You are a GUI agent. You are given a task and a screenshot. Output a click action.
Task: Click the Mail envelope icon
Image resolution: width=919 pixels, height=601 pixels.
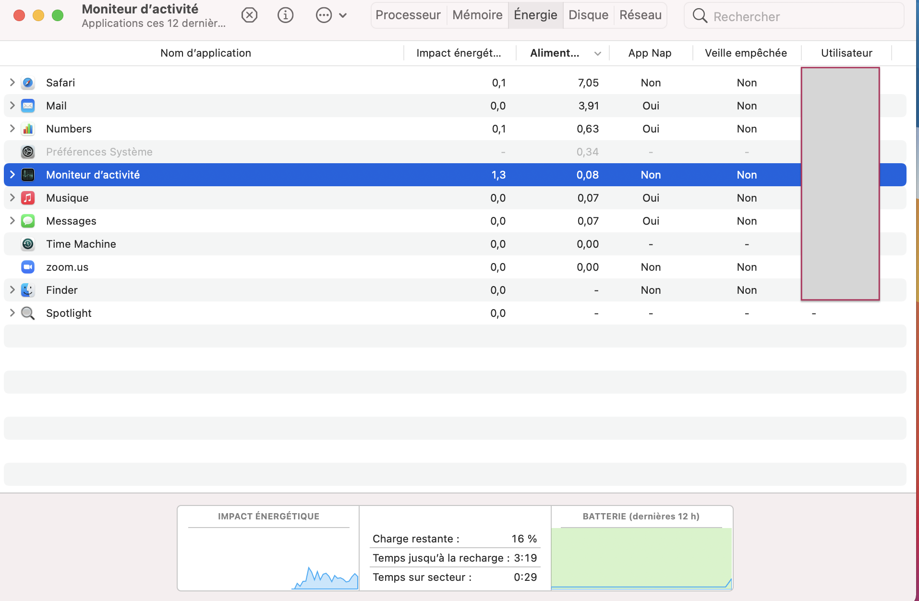click(28, 106)
